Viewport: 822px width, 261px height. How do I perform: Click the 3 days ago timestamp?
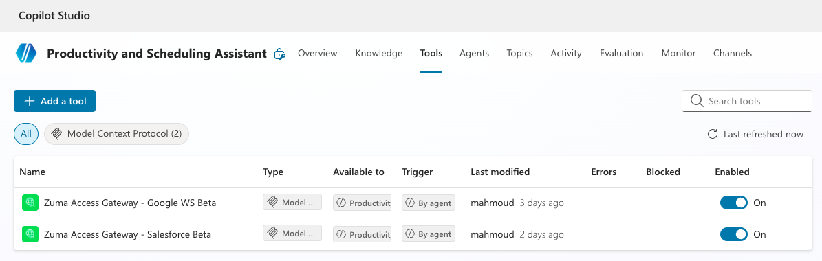[x=541, y=203]
